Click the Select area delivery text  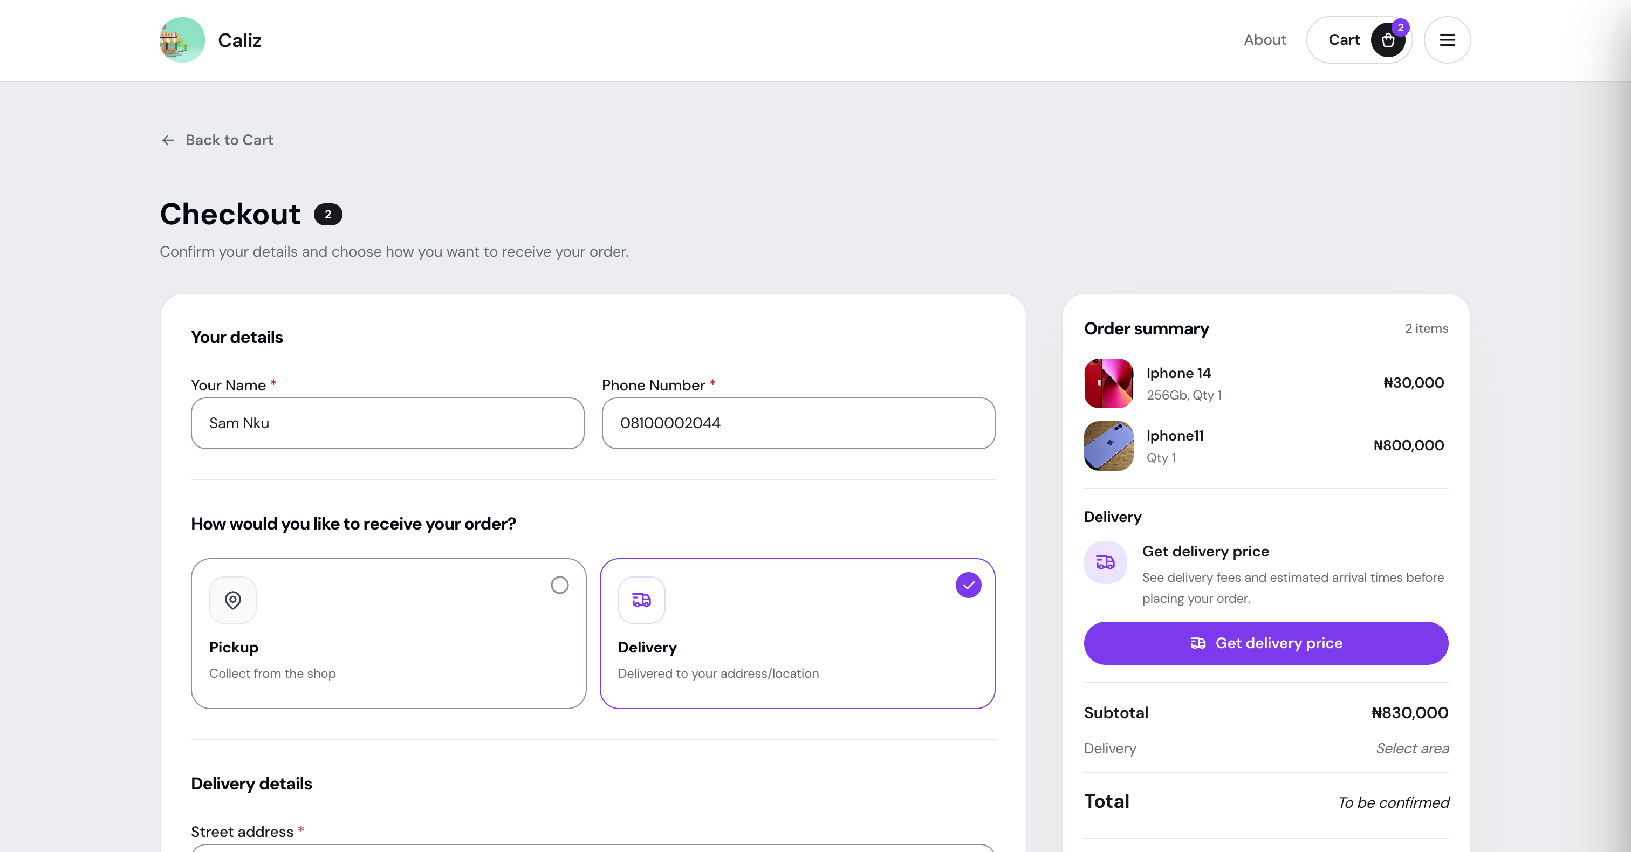[x=1412, y=748]
